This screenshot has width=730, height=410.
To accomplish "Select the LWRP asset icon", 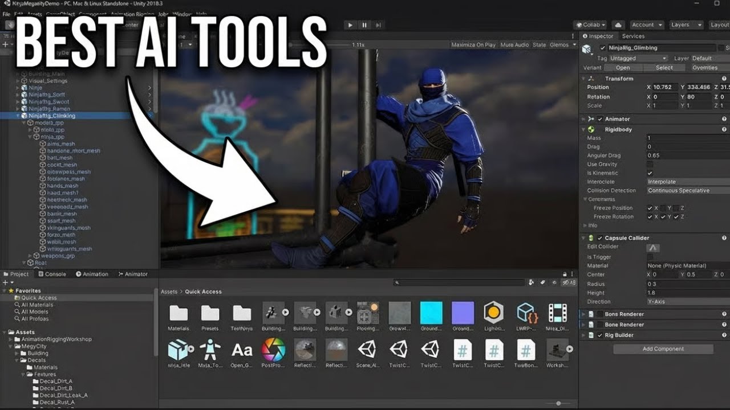I will (526, 313).
